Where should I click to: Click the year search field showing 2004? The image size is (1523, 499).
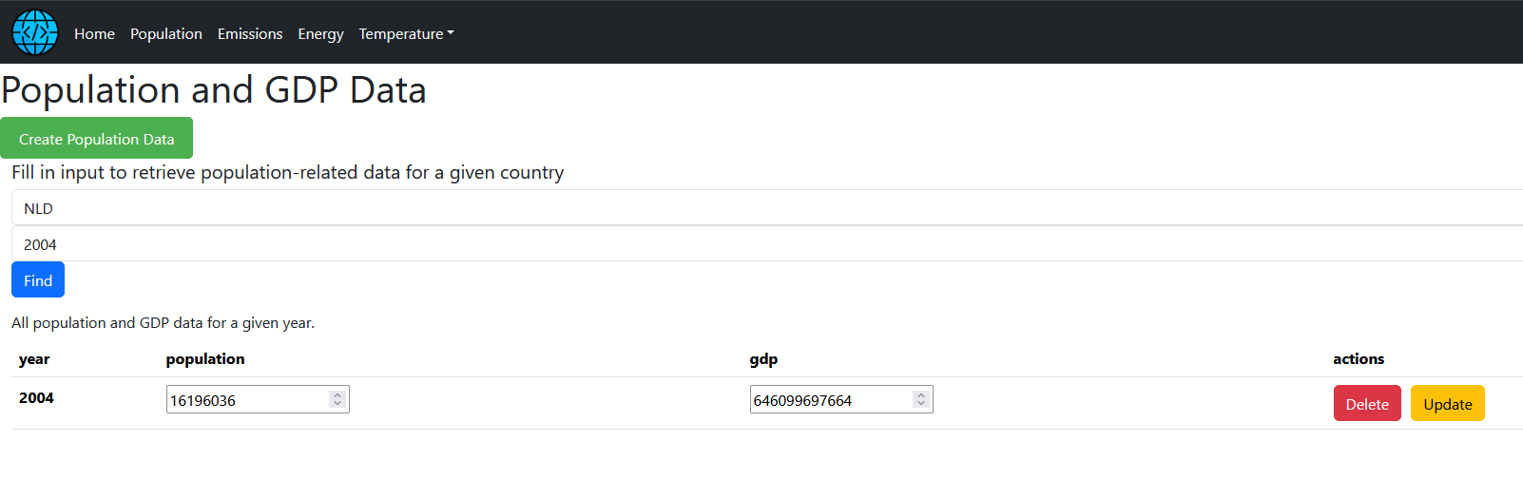tap(761, 244)
